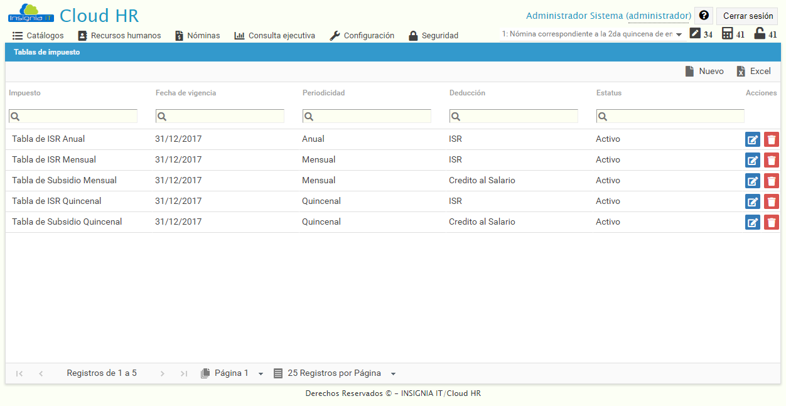
Task: Open the edit icon for Tabla de ISR Anual
Action: coord(753,139)
